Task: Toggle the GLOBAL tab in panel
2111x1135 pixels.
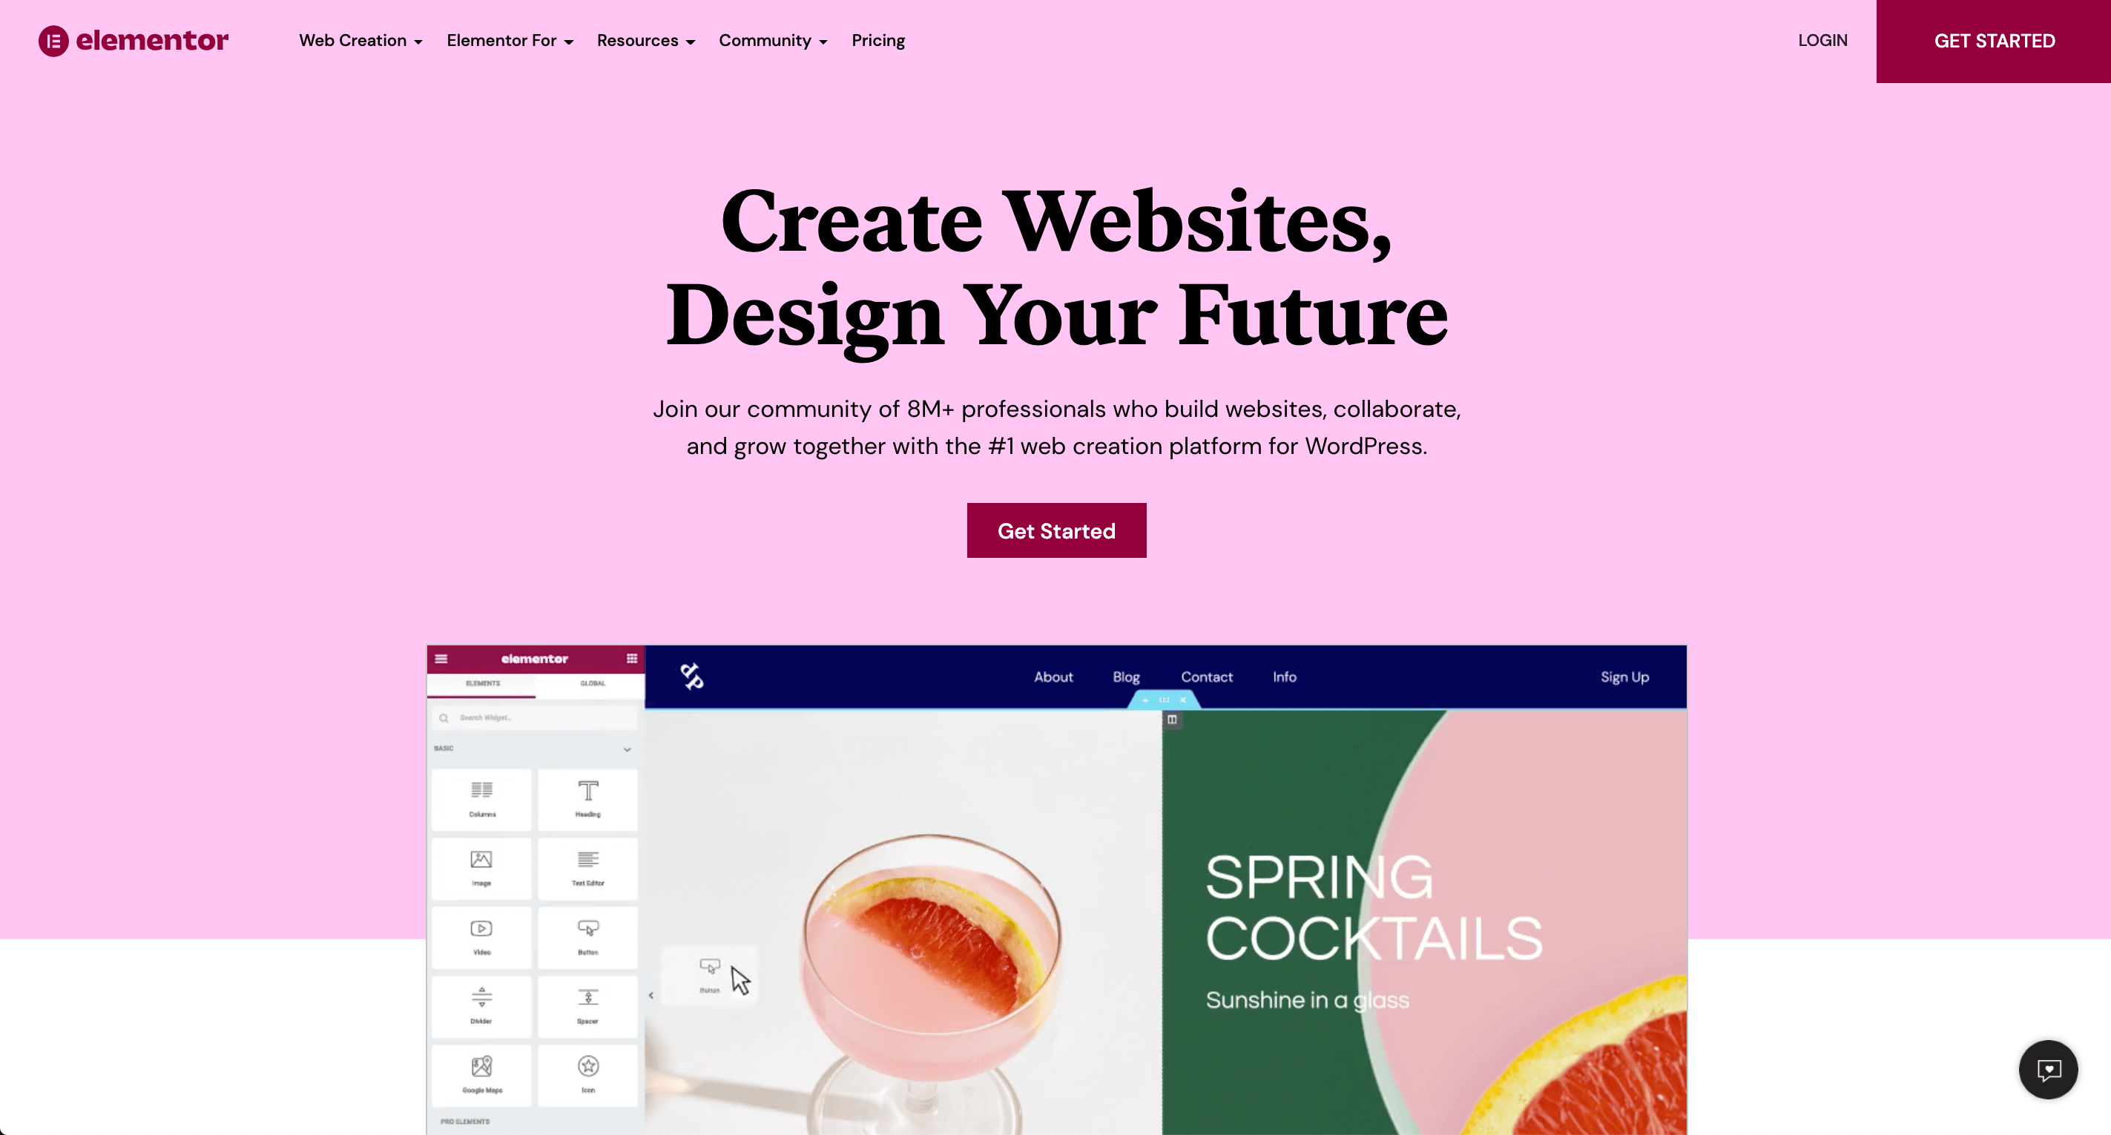Action: click(x=591, y=683)
